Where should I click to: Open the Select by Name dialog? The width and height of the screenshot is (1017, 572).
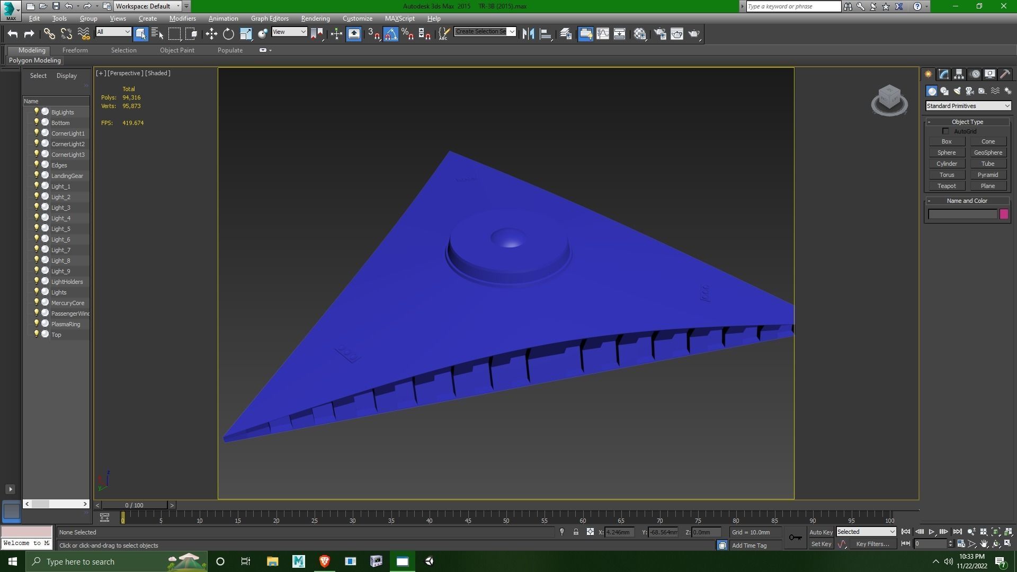click(157, 34)
